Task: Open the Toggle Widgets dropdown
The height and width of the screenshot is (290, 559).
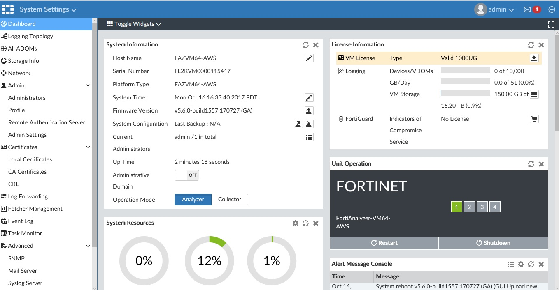Action: point(134,24)
